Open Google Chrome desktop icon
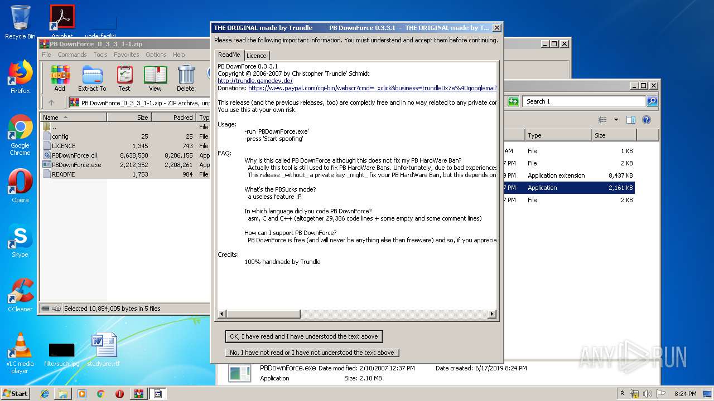Viewport: 714px width, 401px height. (20, 135)
